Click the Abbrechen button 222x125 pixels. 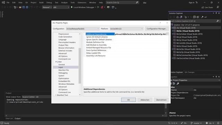[x=145, y=100]
